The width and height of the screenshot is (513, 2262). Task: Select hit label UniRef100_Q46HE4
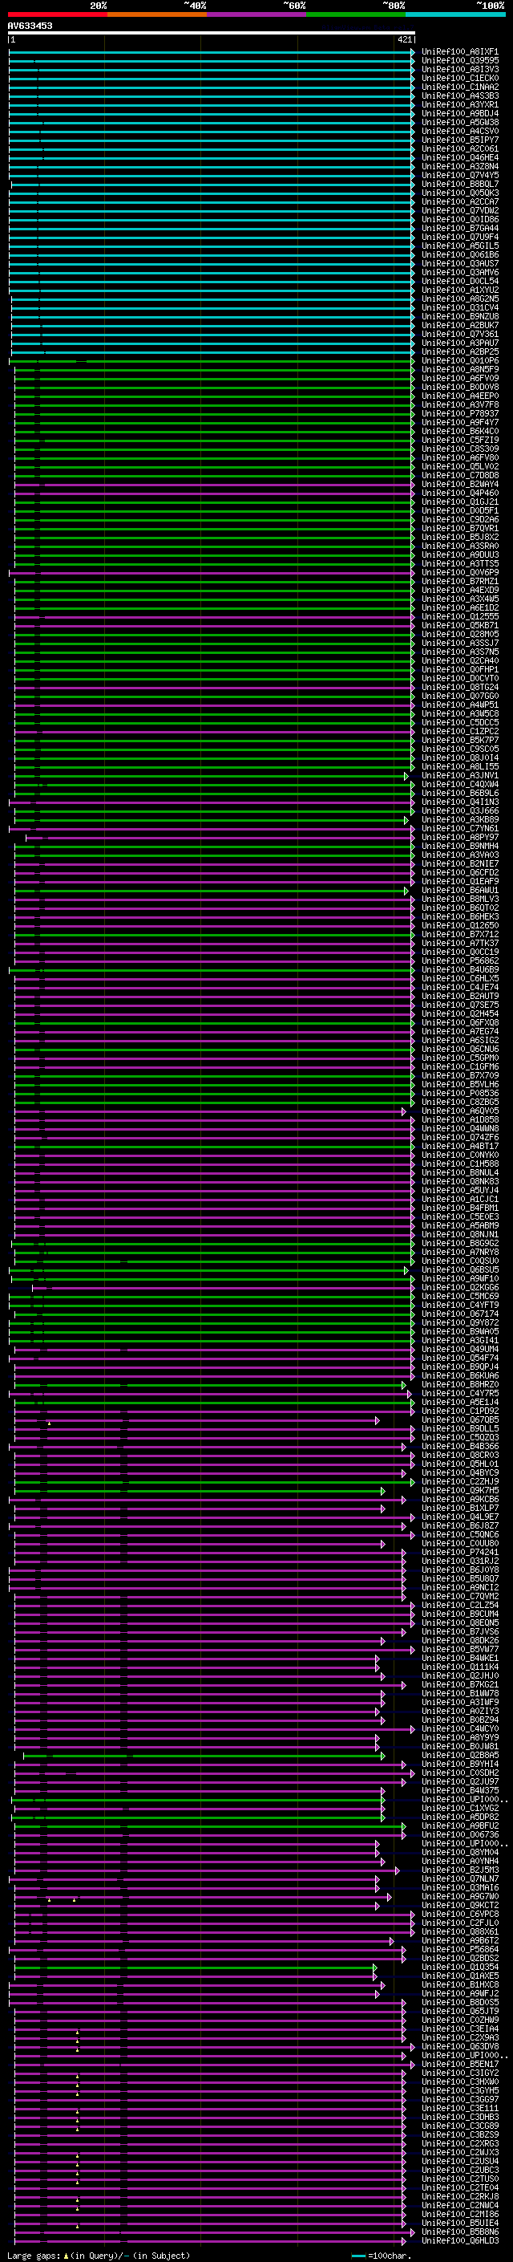click(x=460, y=157)
